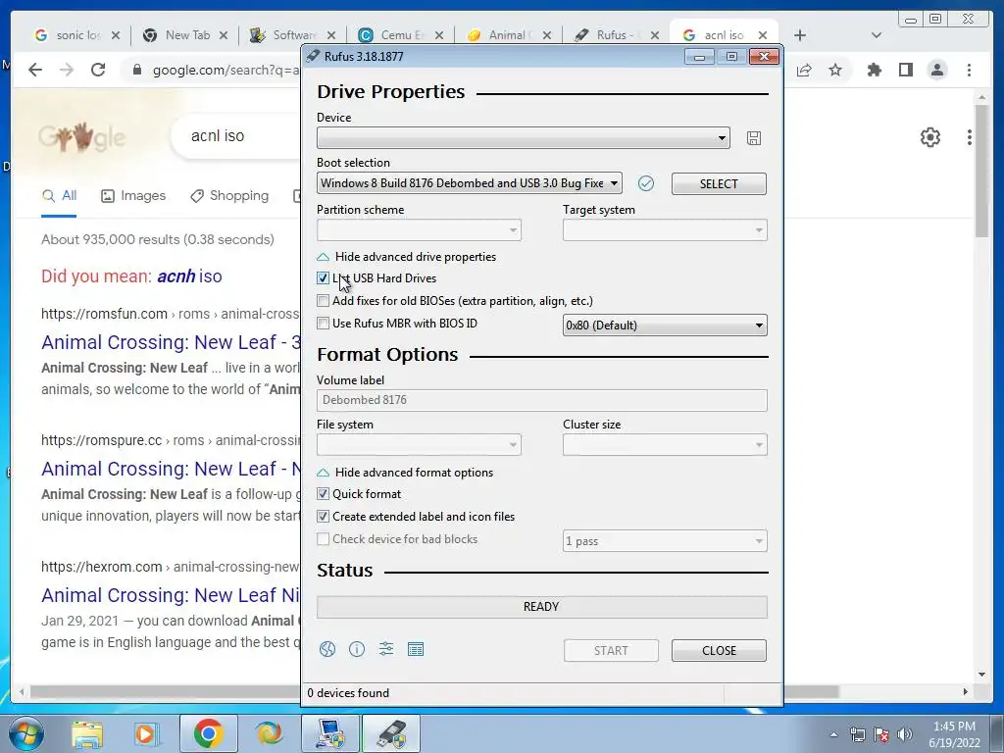Open the Boot selection dropdown

click(469, 183)
